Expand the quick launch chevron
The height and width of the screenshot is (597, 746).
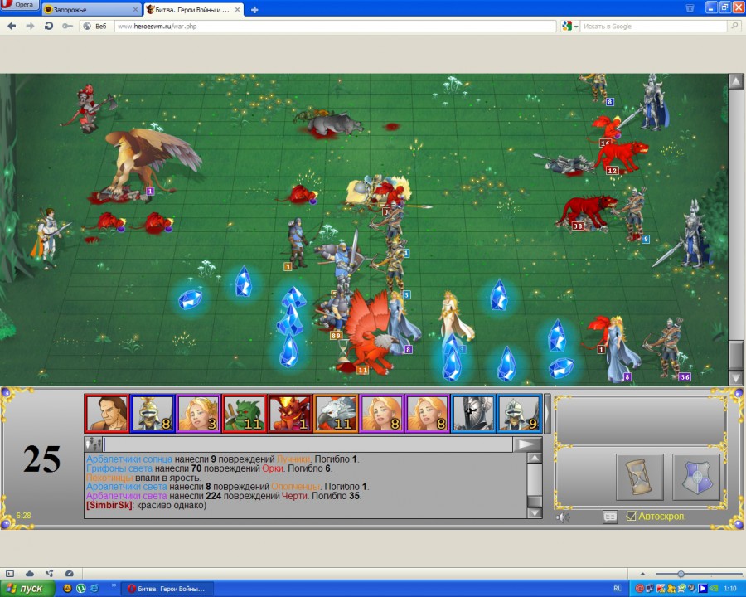click(x=114, y=585)
